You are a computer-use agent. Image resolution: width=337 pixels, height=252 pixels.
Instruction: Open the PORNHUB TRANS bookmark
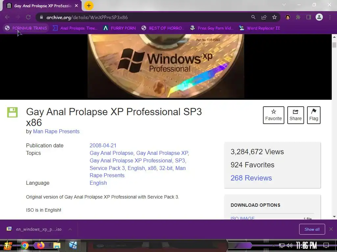pos(26,28)
